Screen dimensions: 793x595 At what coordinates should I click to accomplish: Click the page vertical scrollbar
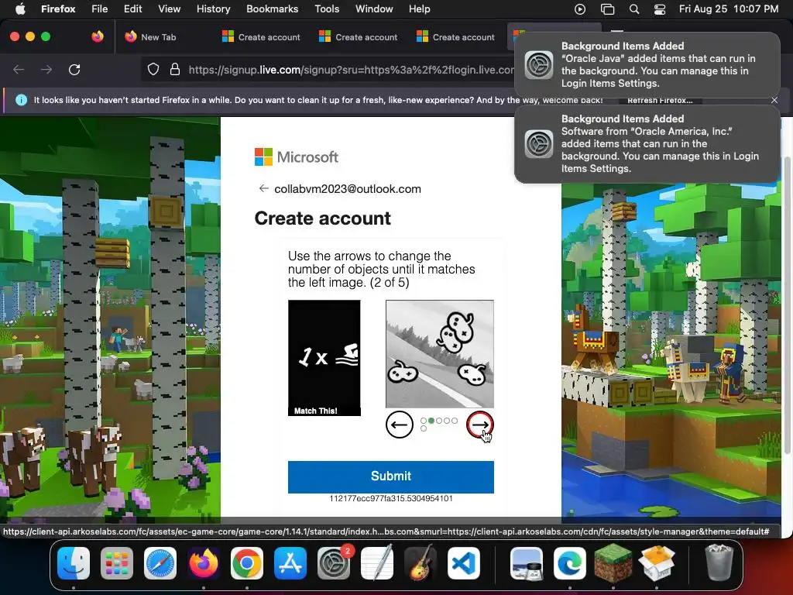(x=787, y=304)
